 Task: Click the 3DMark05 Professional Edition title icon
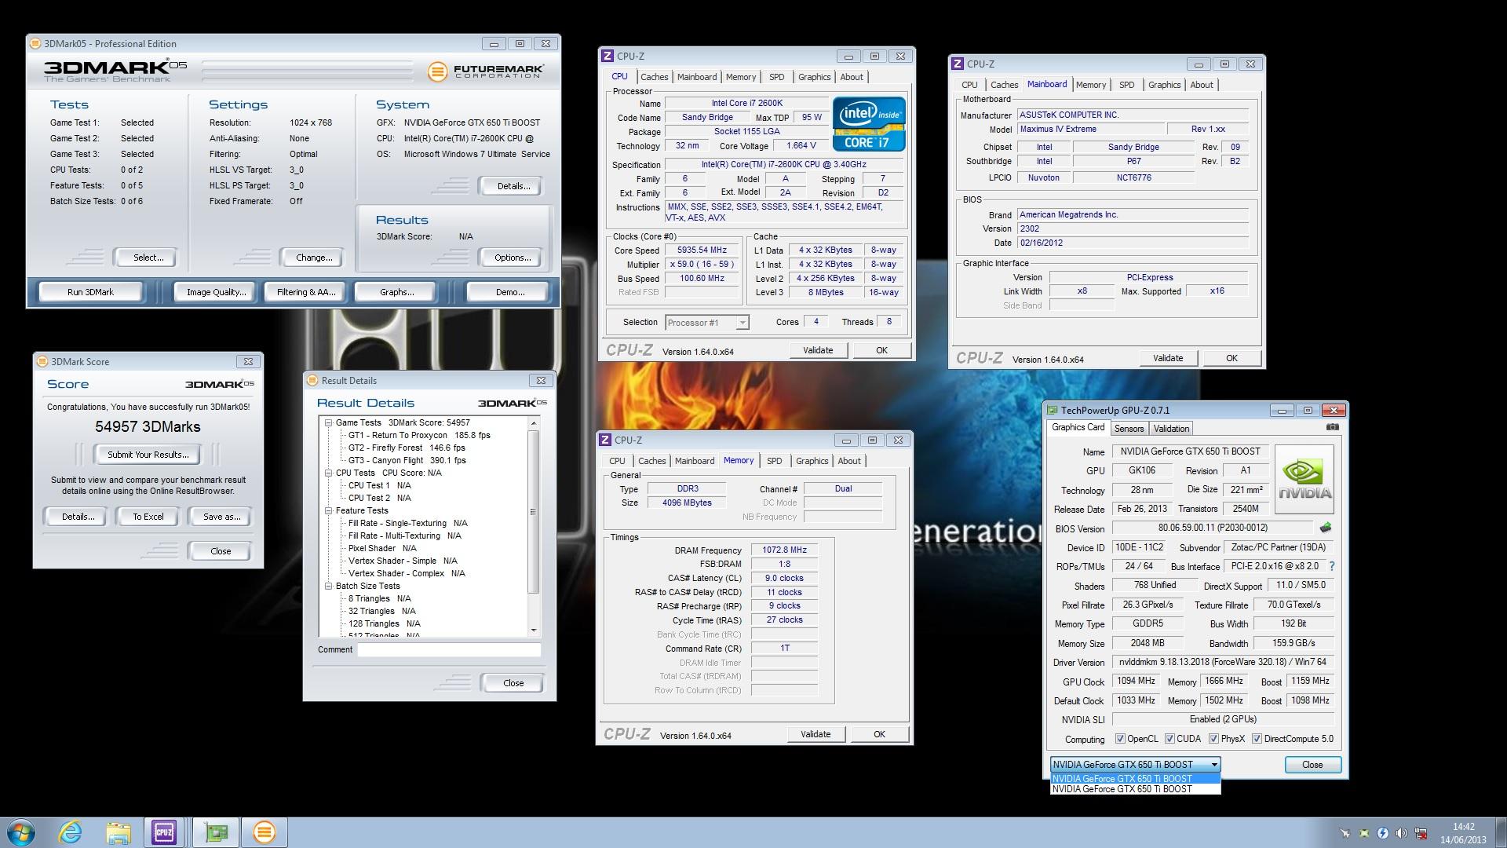click(35, 43)
